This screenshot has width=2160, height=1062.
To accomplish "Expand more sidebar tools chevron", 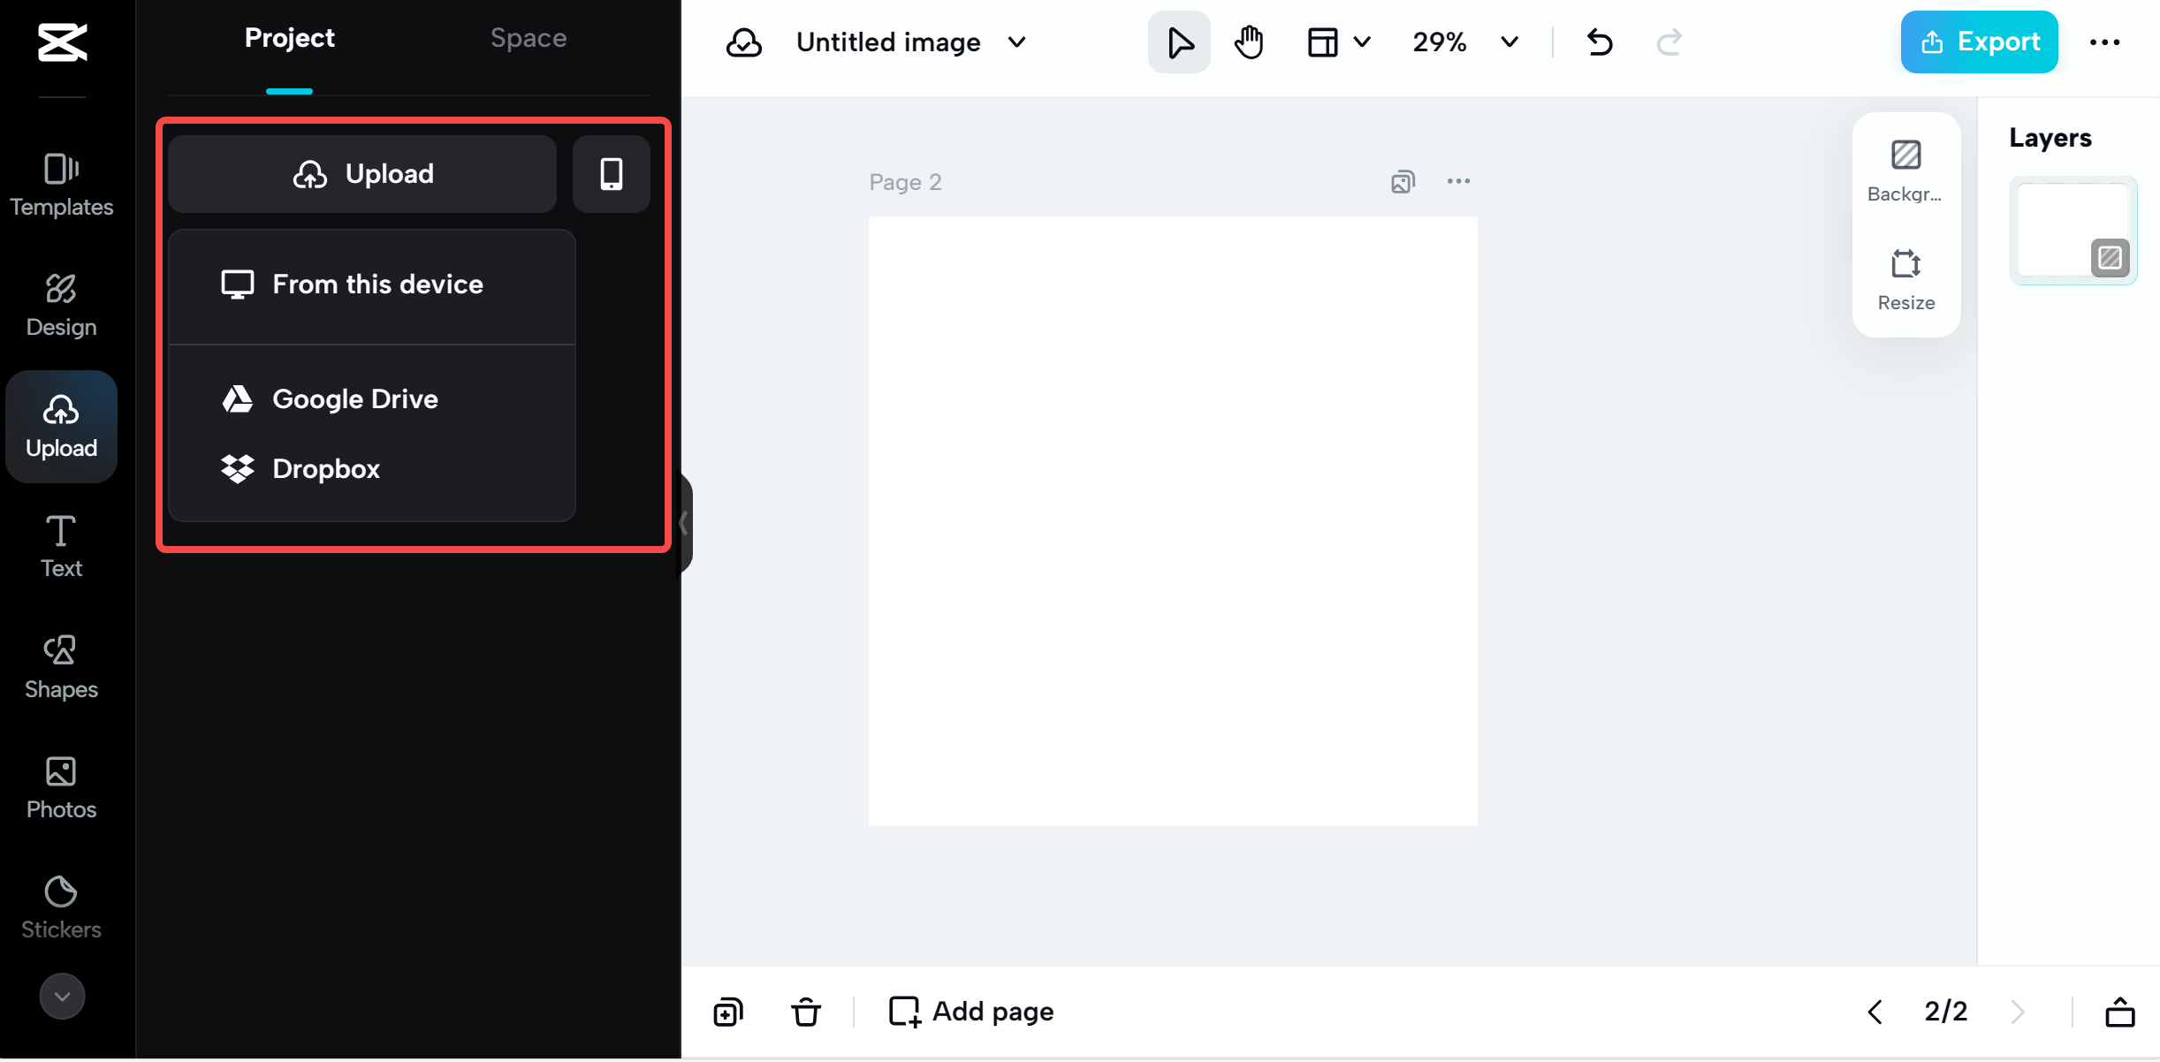I will (x=62, y=996).
